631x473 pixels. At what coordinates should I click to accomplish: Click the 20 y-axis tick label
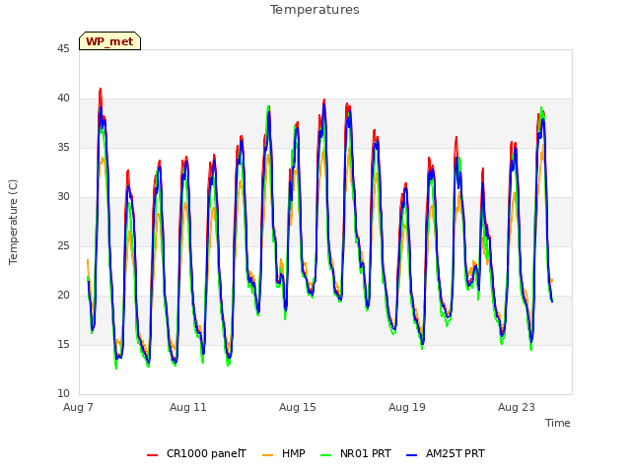point(63,296)
